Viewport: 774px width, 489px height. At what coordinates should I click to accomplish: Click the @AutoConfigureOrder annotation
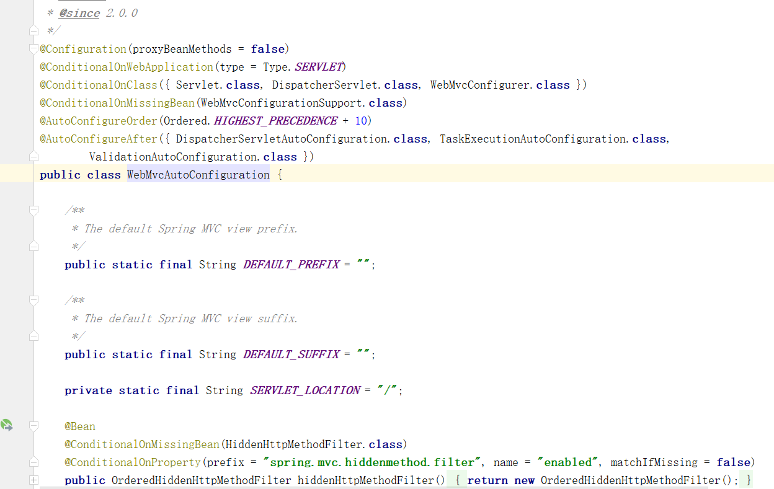point(99,121)
